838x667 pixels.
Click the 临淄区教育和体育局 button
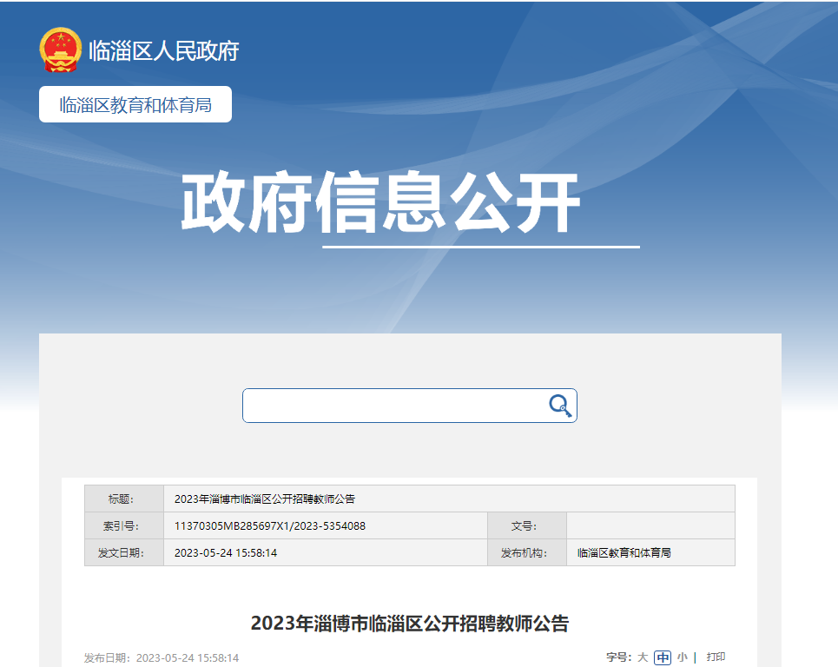point(135,104)
